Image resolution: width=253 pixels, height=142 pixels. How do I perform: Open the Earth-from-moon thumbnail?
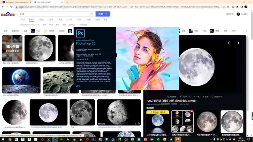pyautogui.click(x=21, y=80)
